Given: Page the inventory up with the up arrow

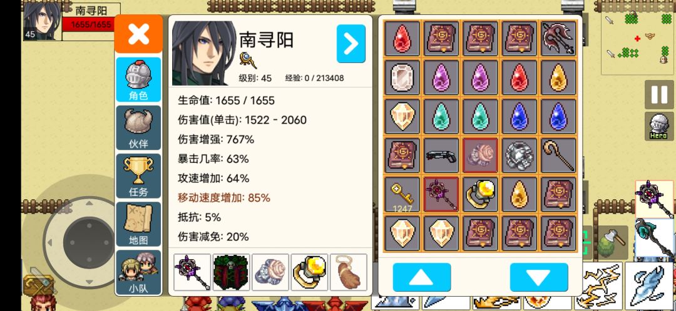Looking at the screenshot, I should coord(422,277).
